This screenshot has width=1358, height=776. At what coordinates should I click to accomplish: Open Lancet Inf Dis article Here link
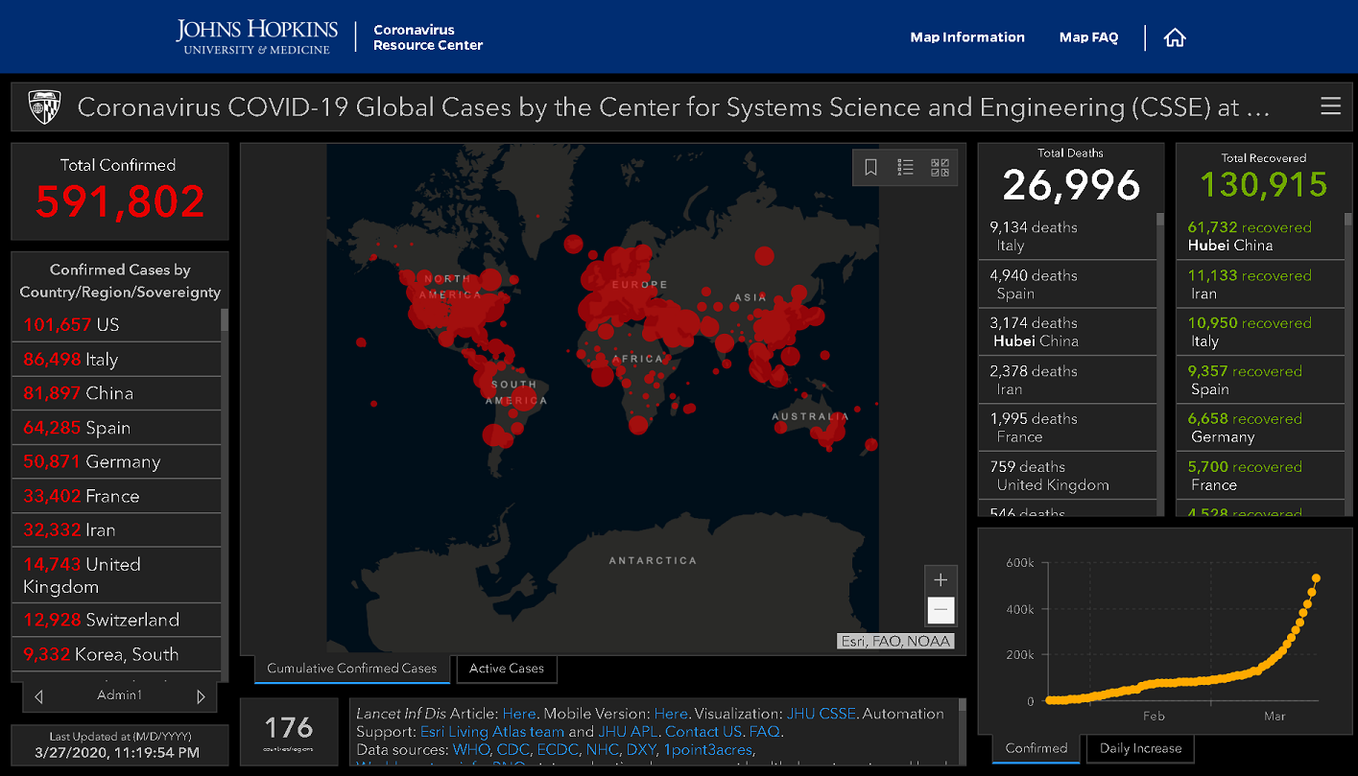[519, 714]
